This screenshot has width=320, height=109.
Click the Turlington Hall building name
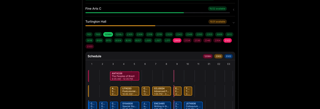click(x=96, y=22)
